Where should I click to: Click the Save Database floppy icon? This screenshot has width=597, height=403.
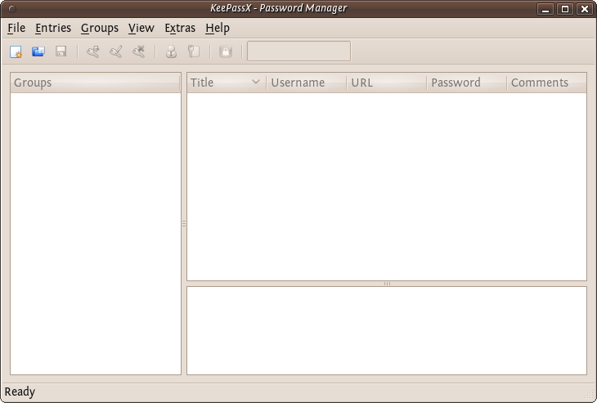tap(61, 51)
